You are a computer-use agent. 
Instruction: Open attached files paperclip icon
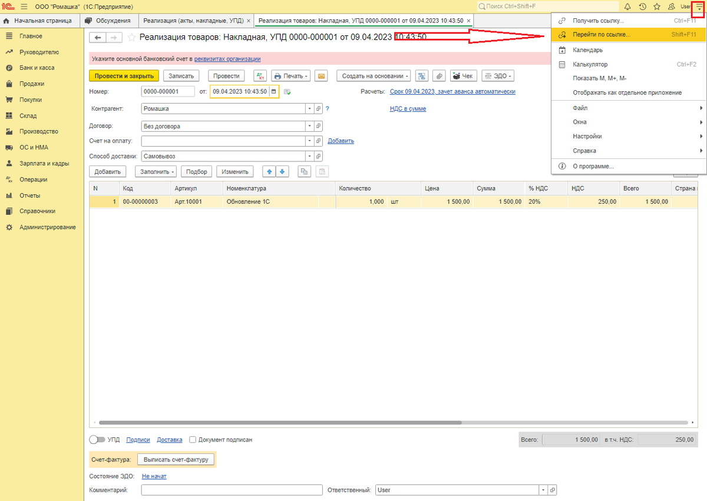[x=439, y=76]
